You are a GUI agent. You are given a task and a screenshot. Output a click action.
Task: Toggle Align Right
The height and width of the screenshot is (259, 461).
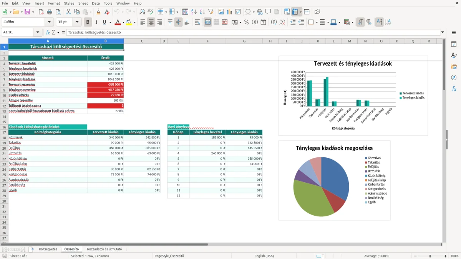159,22
